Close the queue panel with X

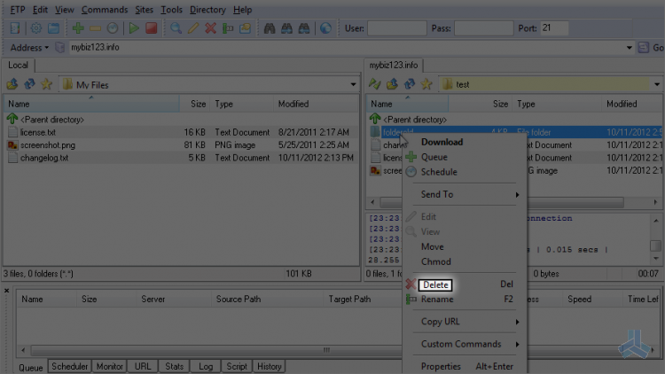[6, 291]
